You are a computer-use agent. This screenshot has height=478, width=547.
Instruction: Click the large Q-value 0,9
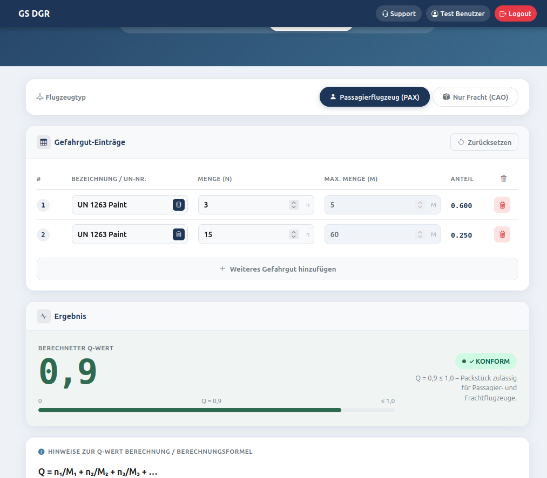tap(67, 372)
